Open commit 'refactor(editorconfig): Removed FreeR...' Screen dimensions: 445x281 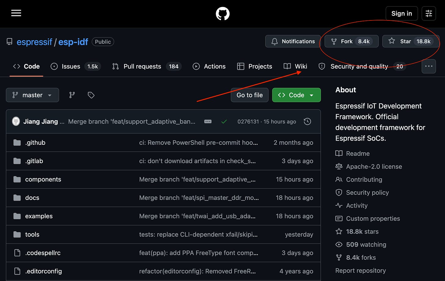pos(197,271)
